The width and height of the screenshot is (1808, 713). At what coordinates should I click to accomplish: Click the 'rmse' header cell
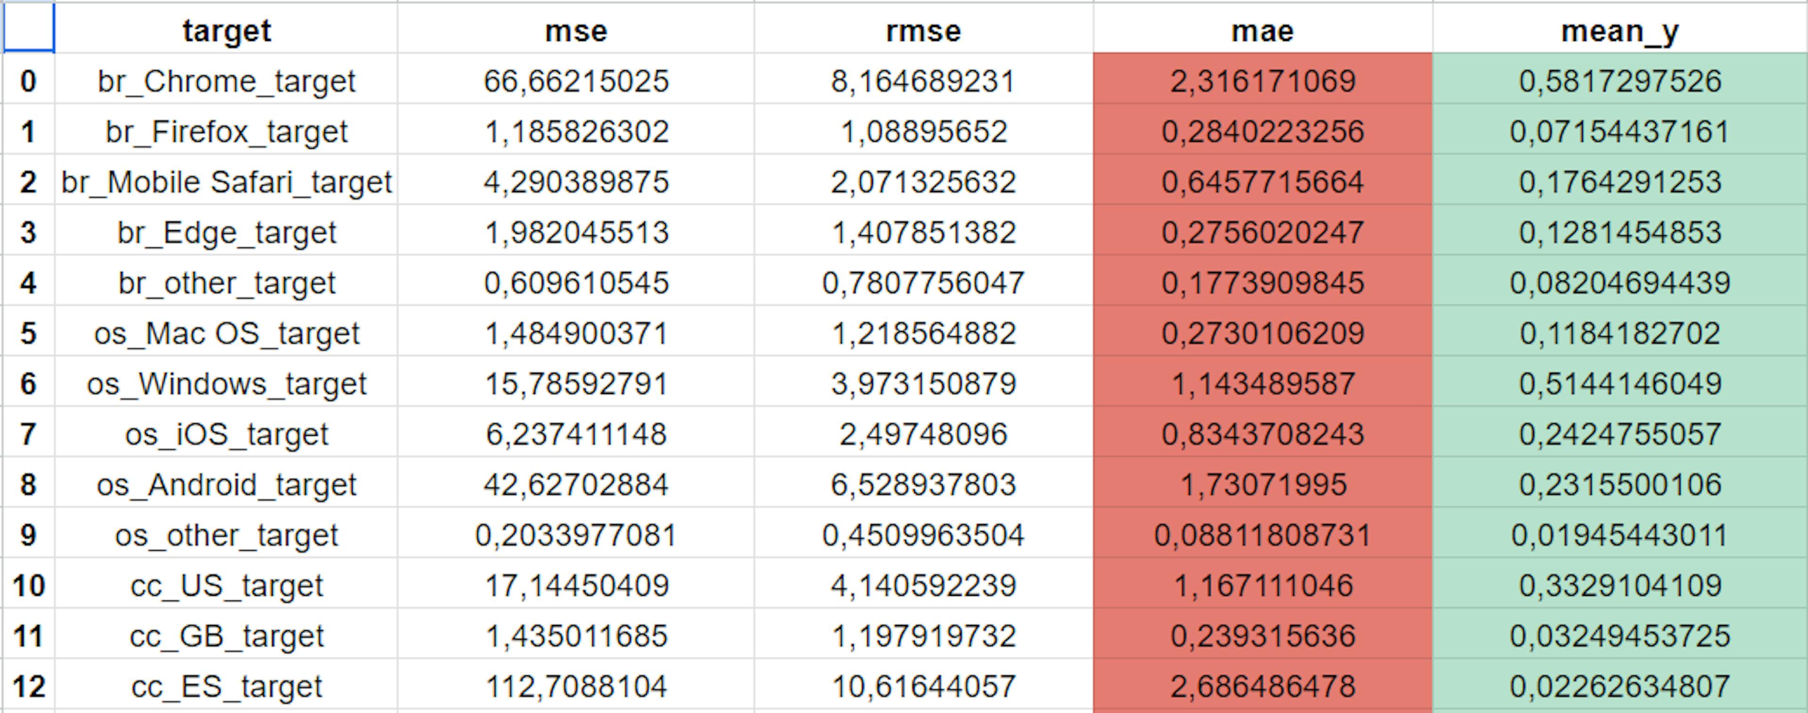(x=923, y=31)
